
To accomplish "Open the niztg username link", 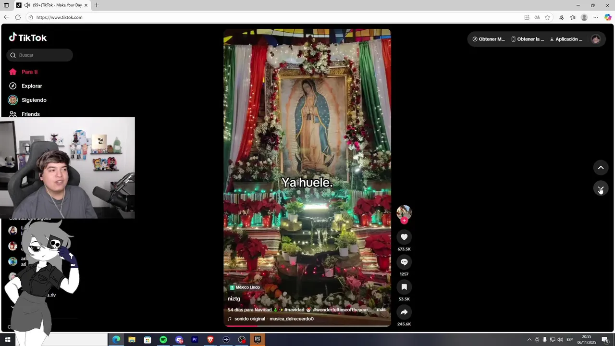I will (234, 299).
